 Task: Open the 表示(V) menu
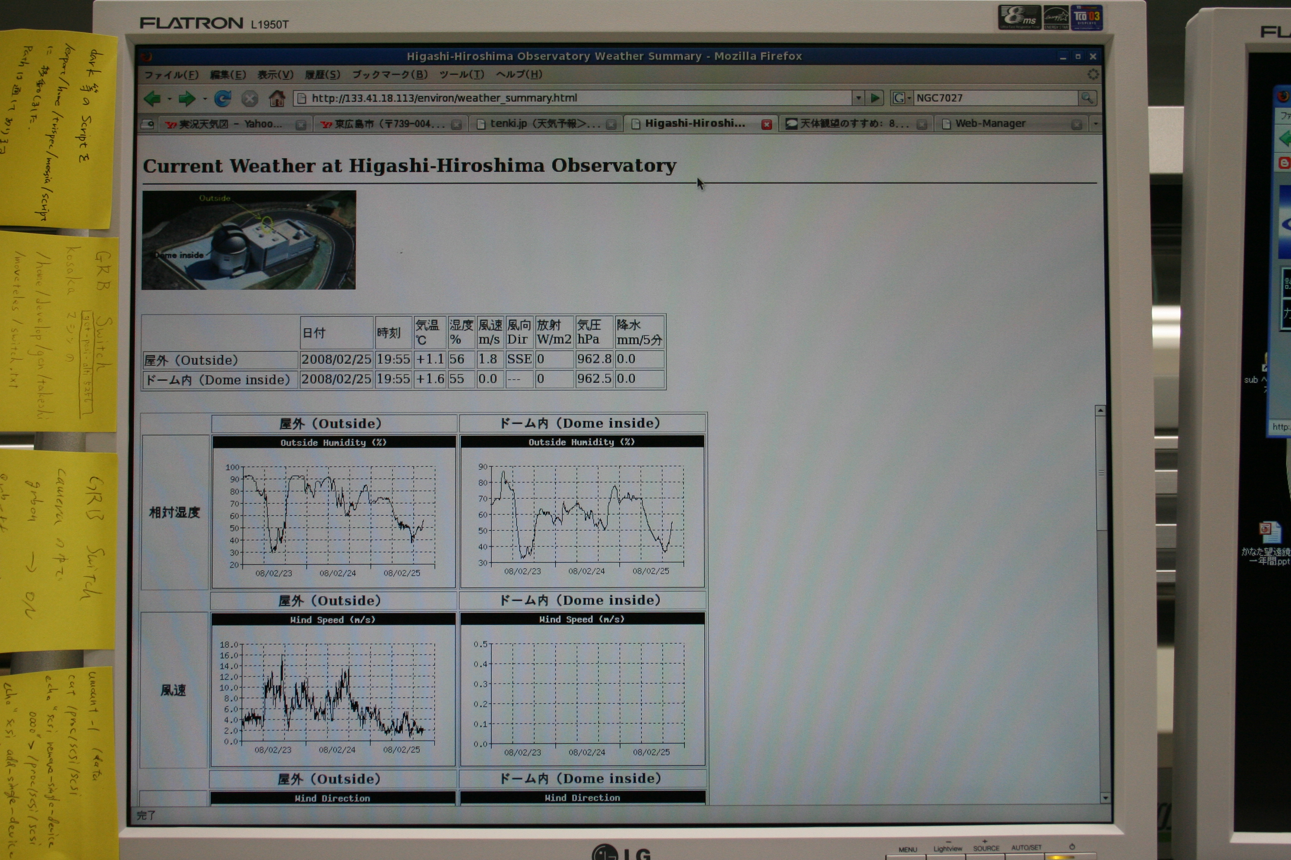(276, 75)
